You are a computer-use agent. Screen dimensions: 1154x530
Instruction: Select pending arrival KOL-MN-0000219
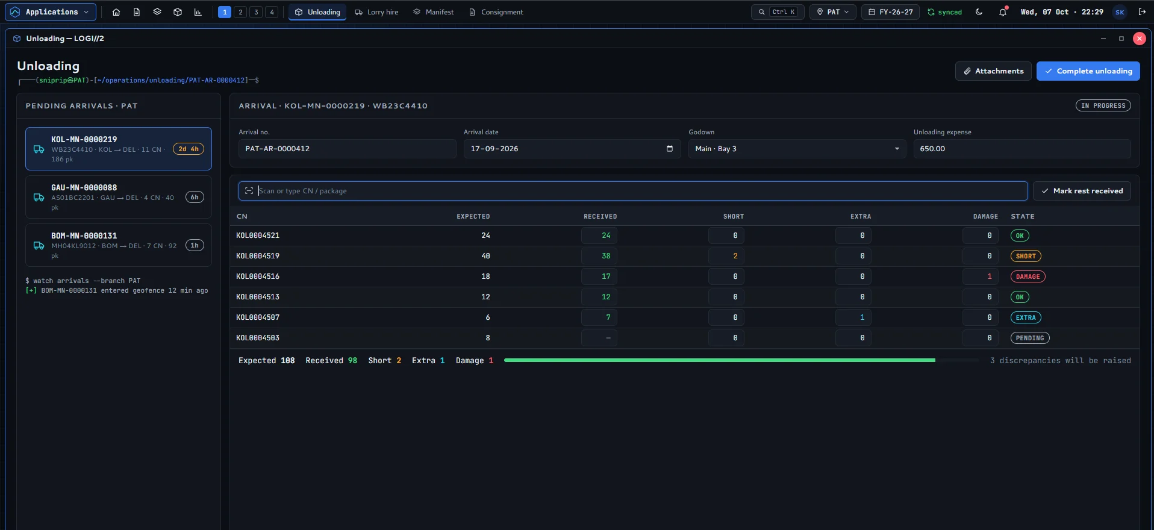pos(119,149)
